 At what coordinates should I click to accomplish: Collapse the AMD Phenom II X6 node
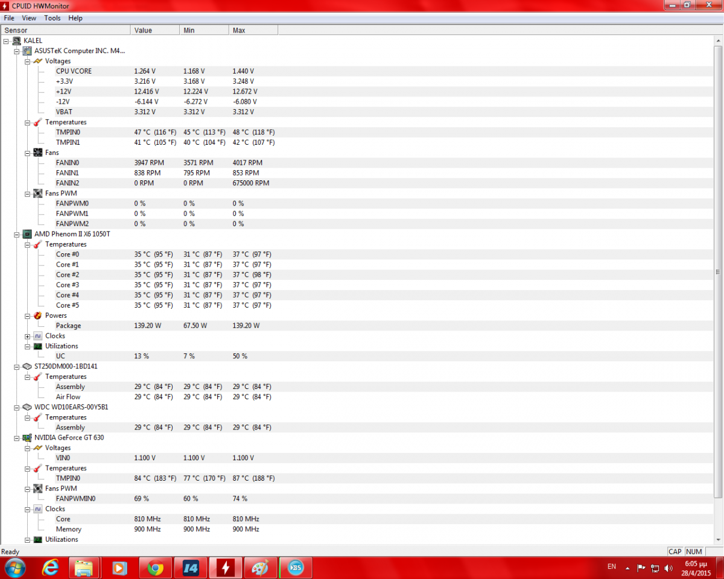pos(17,234)
